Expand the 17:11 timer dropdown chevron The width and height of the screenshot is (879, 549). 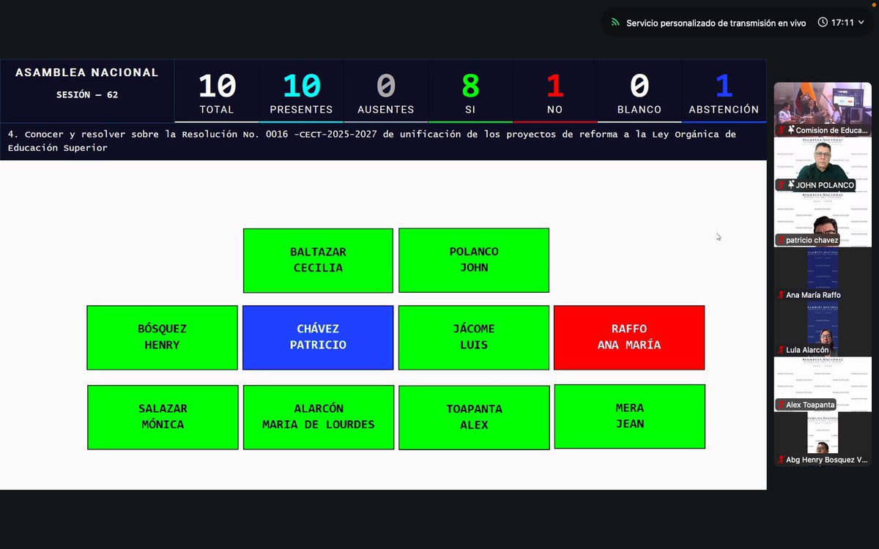coord(863,23)
